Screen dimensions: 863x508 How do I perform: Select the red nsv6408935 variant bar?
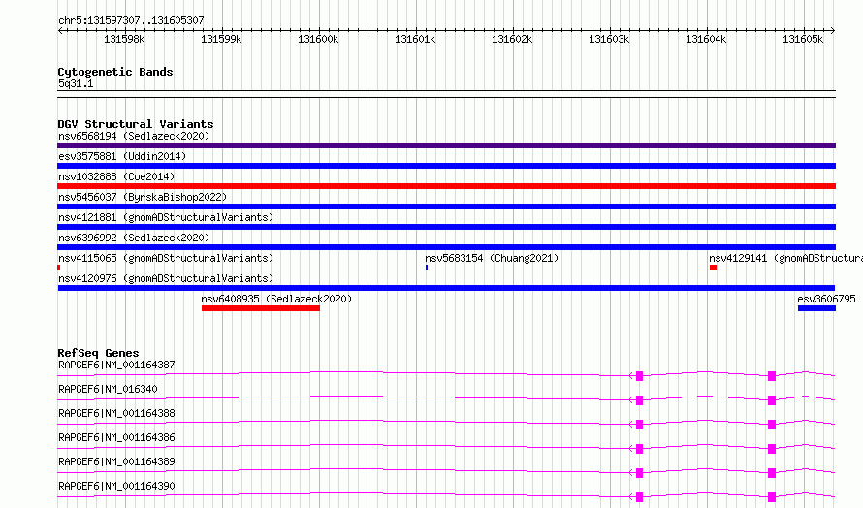261,308
